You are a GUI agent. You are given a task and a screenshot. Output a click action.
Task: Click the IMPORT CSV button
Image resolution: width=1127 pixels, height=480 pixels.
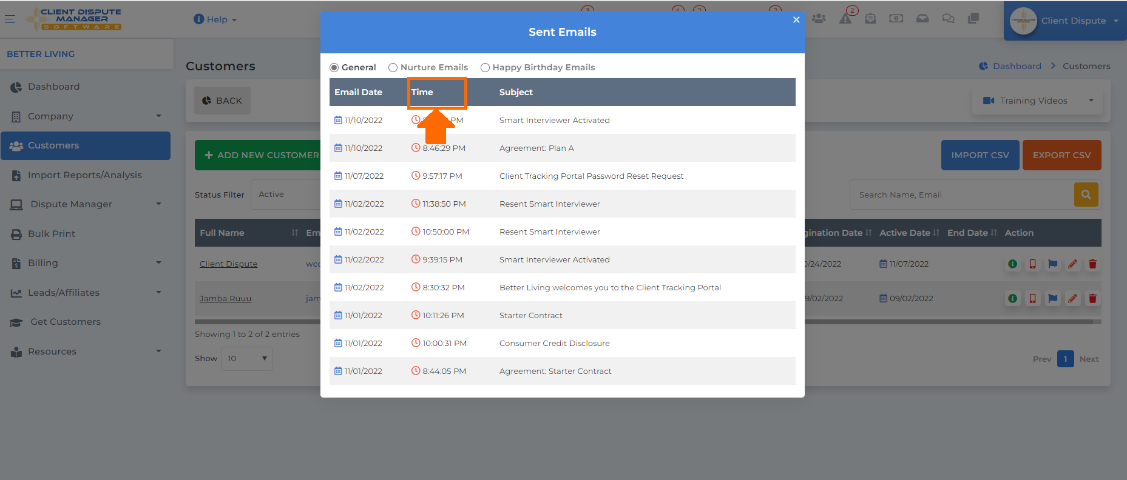(x=980, y=155)
